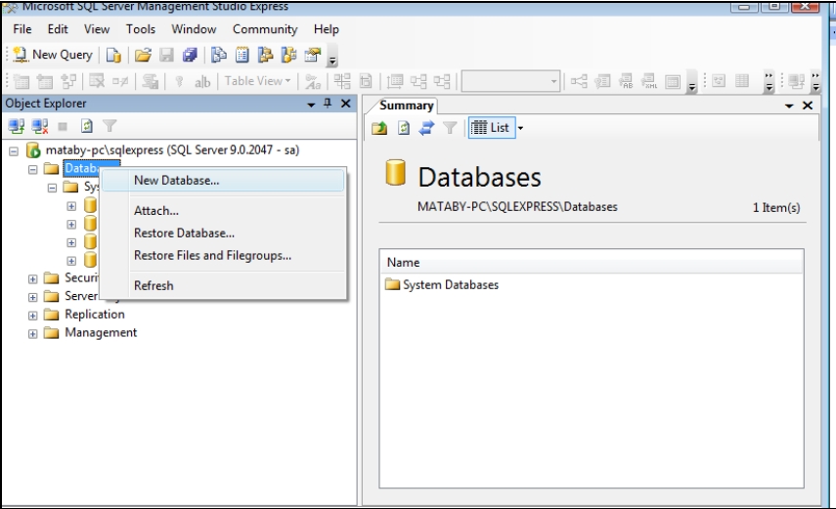The width and height of the screenshot is (836, 509).
Task: Open the Help menu
Action: [x=326, y=29]
